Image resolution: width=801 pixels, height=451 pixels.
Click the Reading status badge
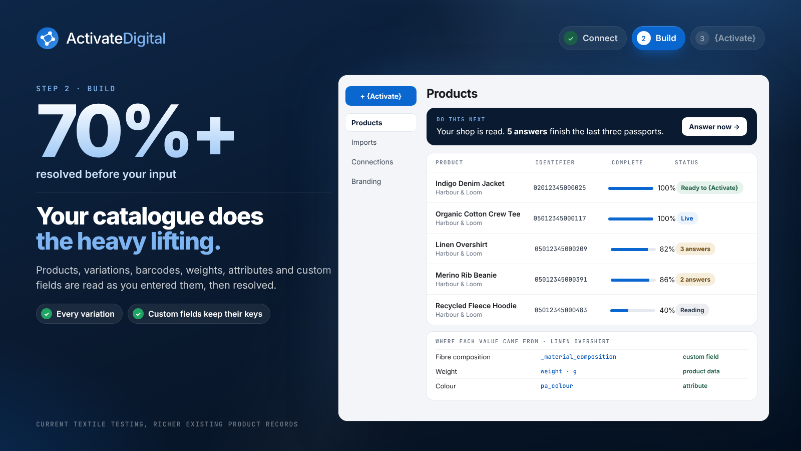(692, 310)
